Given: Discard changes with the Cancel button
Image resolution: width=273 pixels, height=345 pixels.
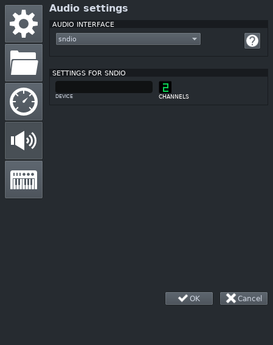Looking at the screenshot, I should [244, 298].
